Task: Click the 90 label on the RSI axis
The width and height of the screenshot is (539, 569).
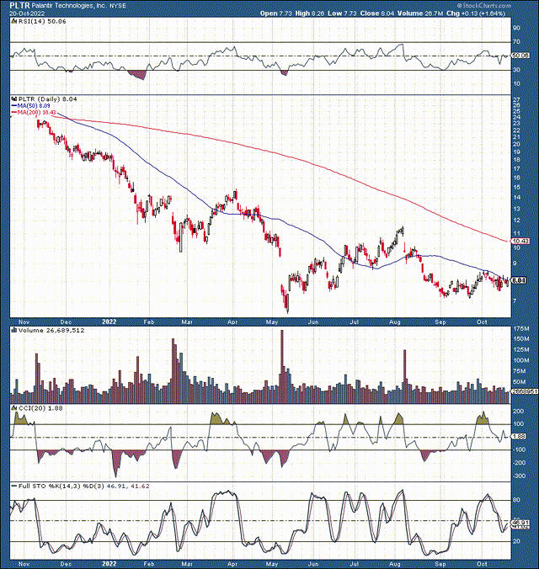Action: pos(517,28)
